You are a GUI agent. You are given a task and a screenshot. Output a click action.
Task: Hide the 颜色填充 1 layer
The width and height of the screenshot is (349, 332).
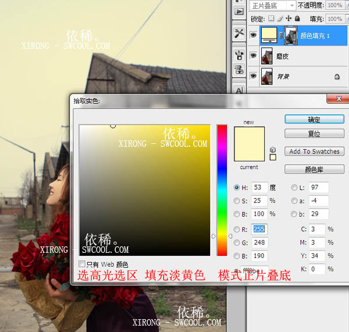pyautogui.click(x=253, y=35)
